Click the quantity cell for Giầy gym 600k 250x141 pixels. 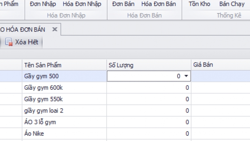coord(149,88)
